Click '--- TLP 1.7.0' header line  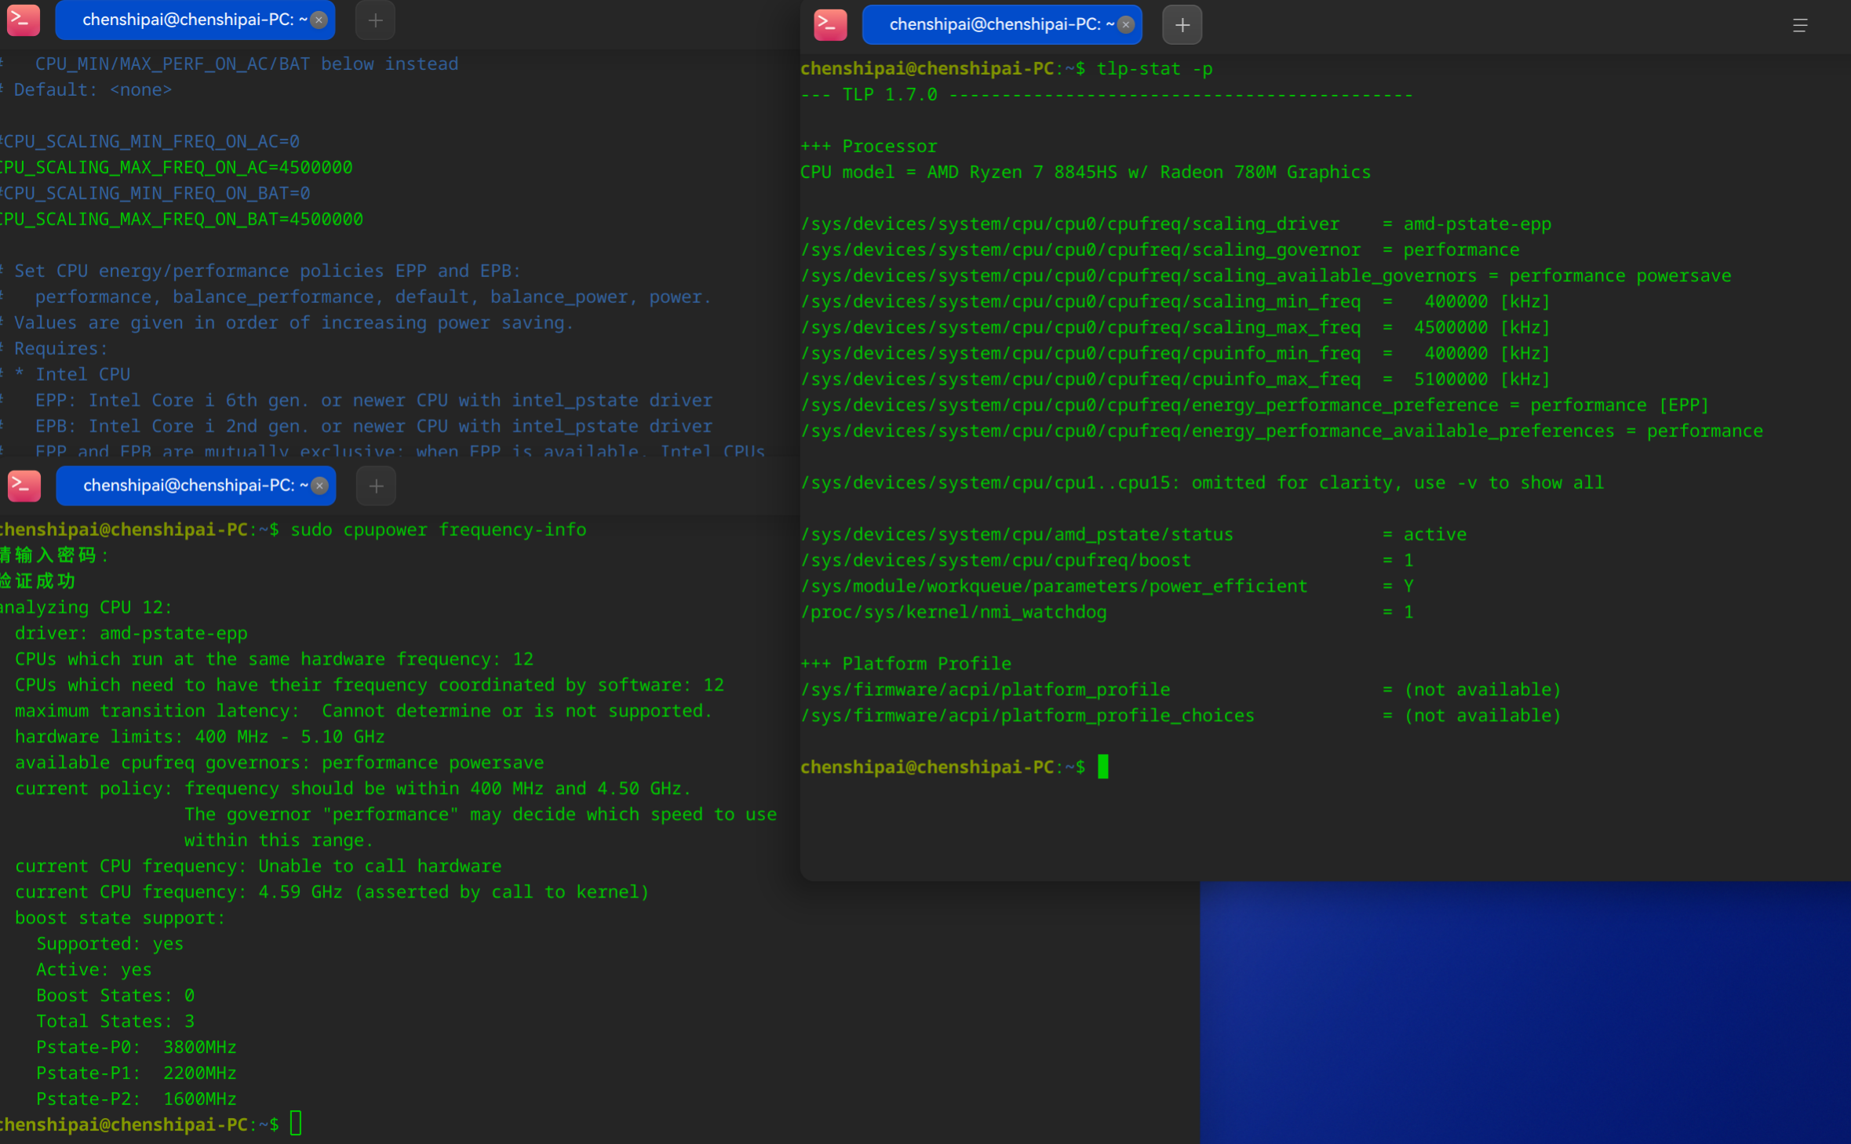(1106, 95)
